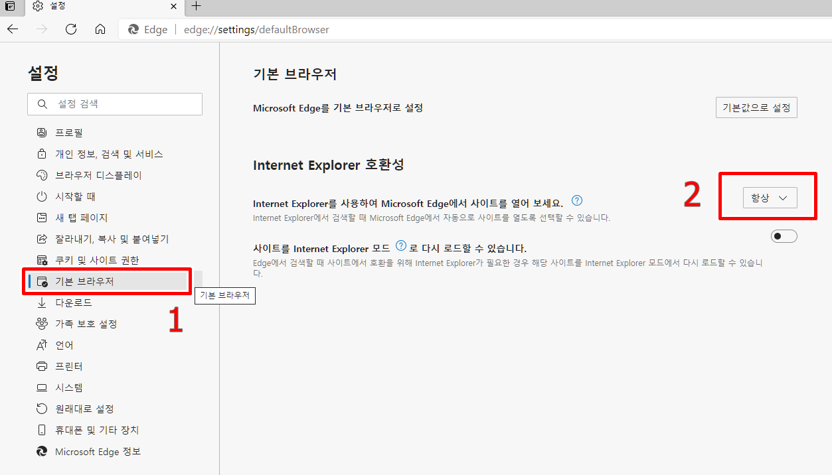This screenshot has height=475, width=832.
Task: Click the magnifier icon in settings search
Action: point(42,104)
